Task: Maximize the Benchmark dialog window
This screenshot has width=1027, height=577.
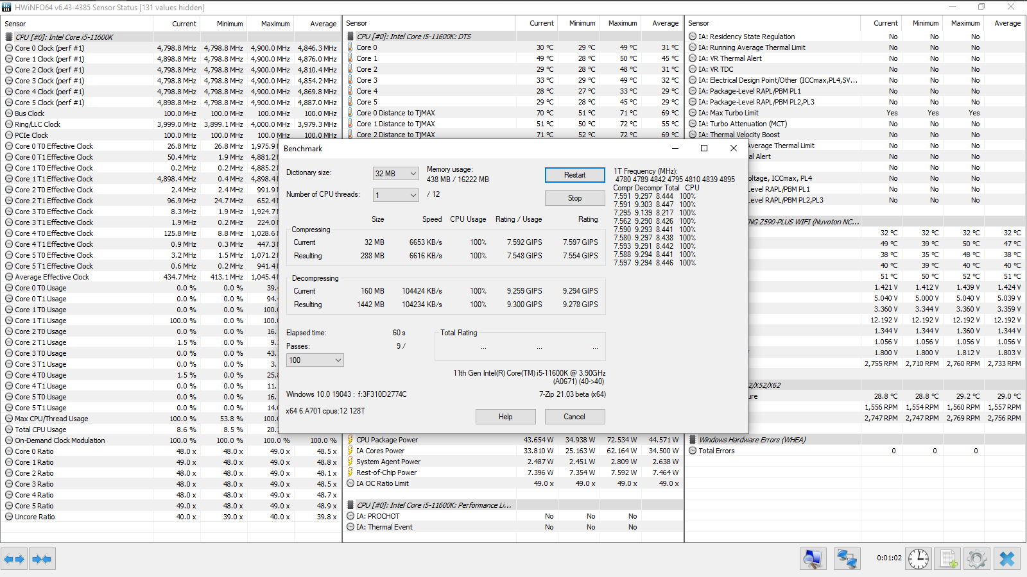Action: (704, 148)
